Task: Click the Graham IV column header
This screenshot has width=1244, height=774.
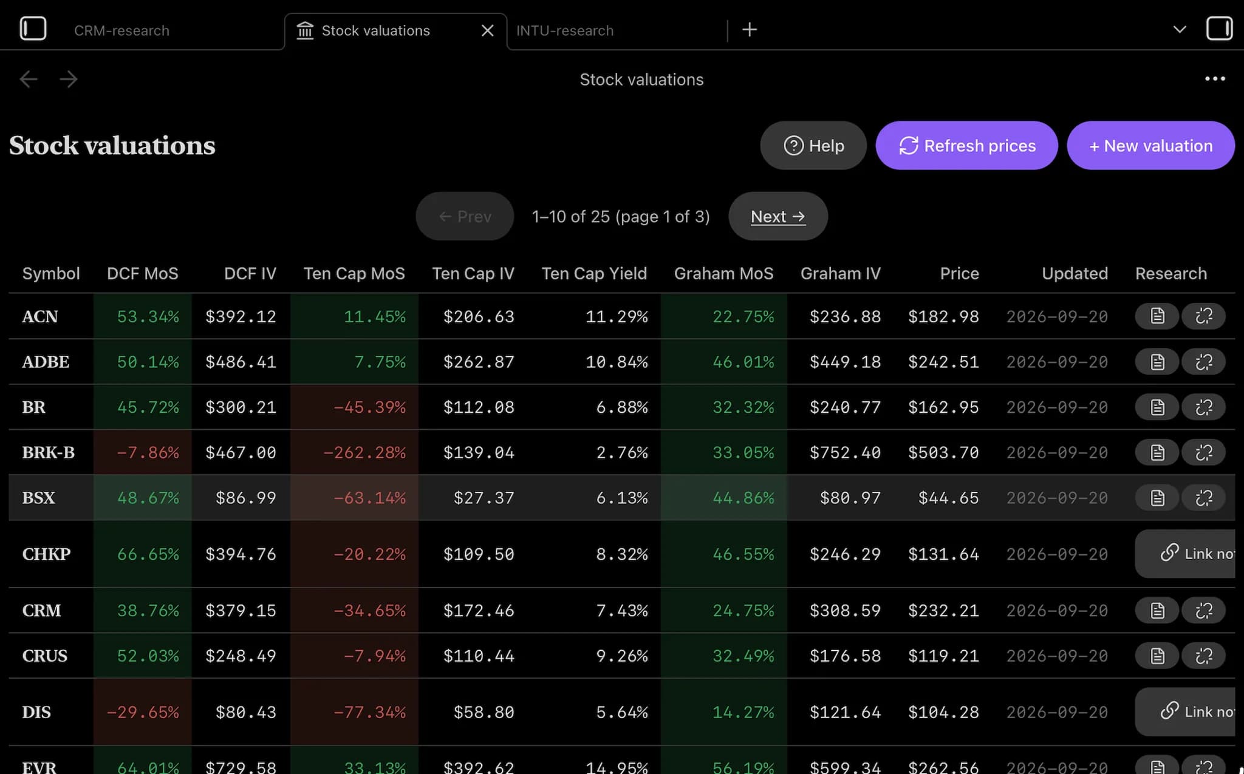Action: 841,273
